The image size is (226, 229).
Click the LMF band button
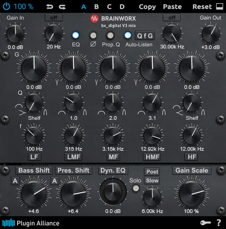(x=74, y=157)
